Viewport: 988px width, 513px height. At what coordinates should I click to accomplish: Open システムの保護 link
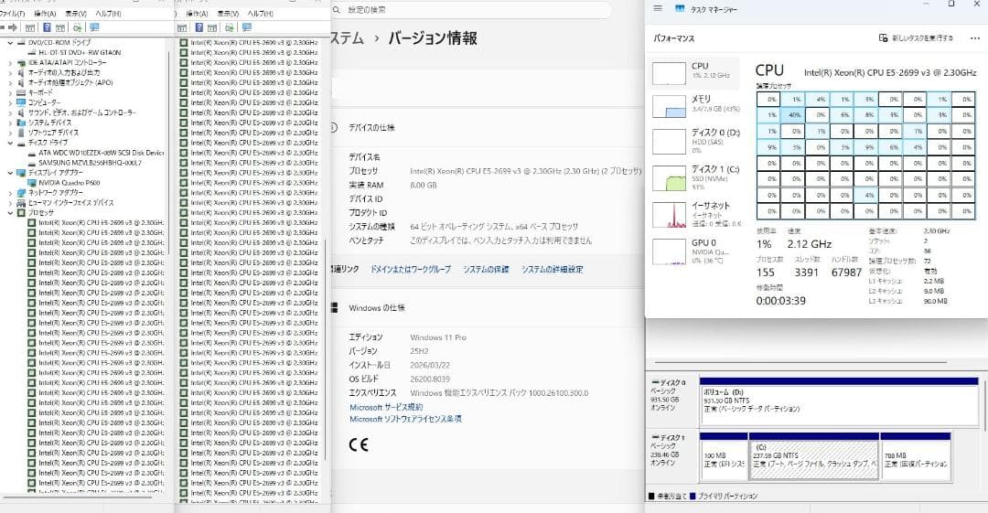point(486,269)
